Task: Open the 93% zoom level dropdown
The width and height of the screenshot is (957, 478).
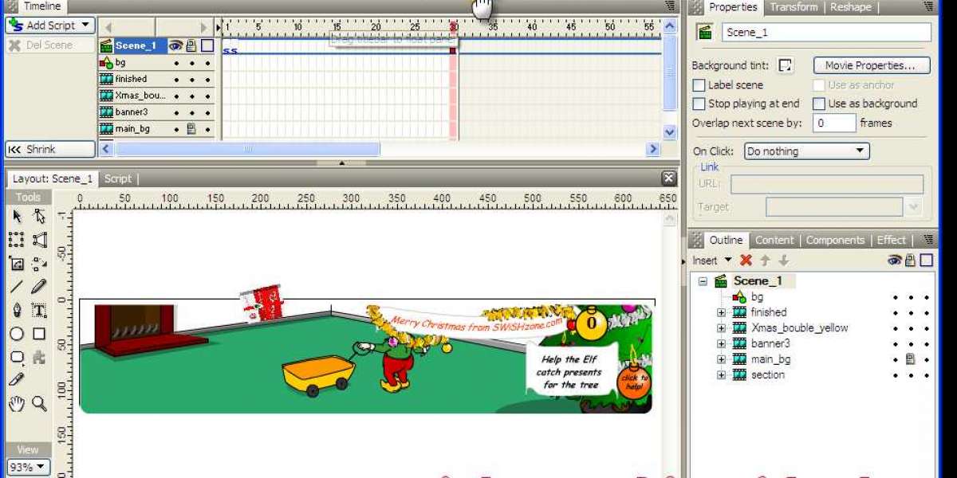Action: pyautogui.click(x=28, y=468)
